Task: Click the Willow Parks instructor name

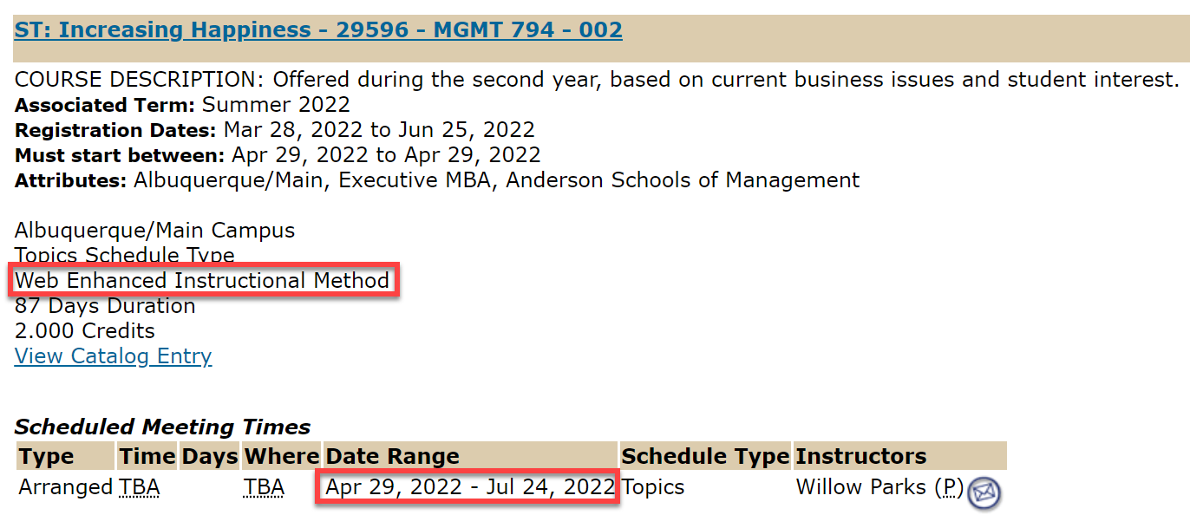Action: click(x=861, y=487)
